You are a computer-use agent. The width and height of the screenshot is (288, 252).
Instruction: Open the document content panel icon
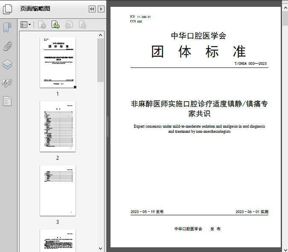click(7, 101)
